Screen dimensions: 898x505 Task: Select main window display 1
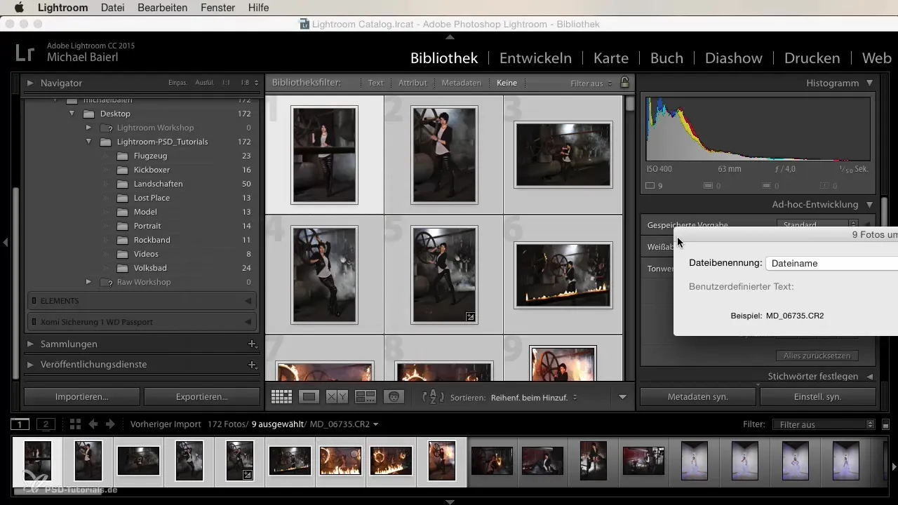[20, 424]
